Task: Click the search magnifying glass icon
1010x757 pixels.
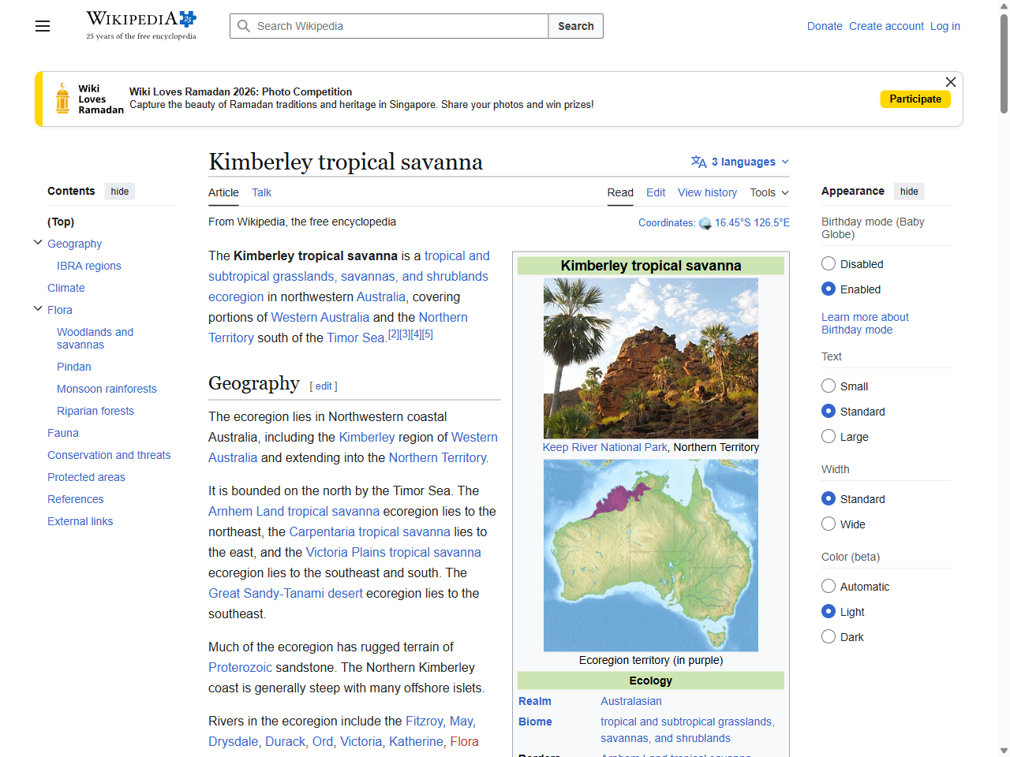Action: tap(245, 26)
